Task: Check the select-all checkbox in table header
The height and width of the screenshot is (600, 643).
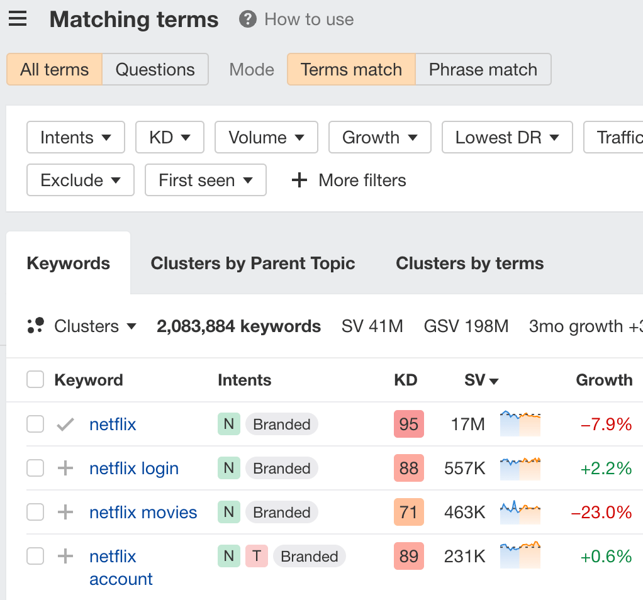Action: point(35,379)
